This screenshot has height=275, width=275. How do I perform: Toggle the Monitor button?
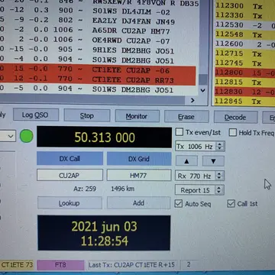pyautogui.click(x=137, y=116)
